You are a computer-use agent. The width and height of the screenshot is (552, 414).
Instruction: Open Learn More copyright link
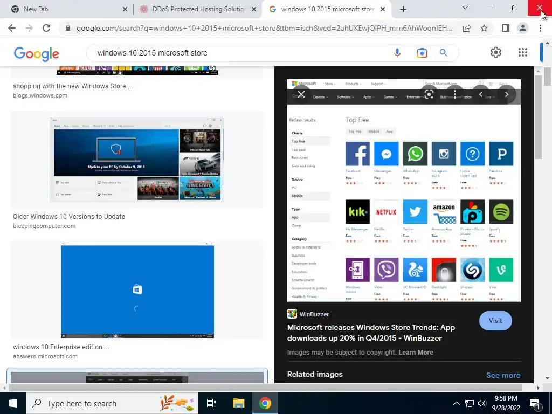(416, 353)
